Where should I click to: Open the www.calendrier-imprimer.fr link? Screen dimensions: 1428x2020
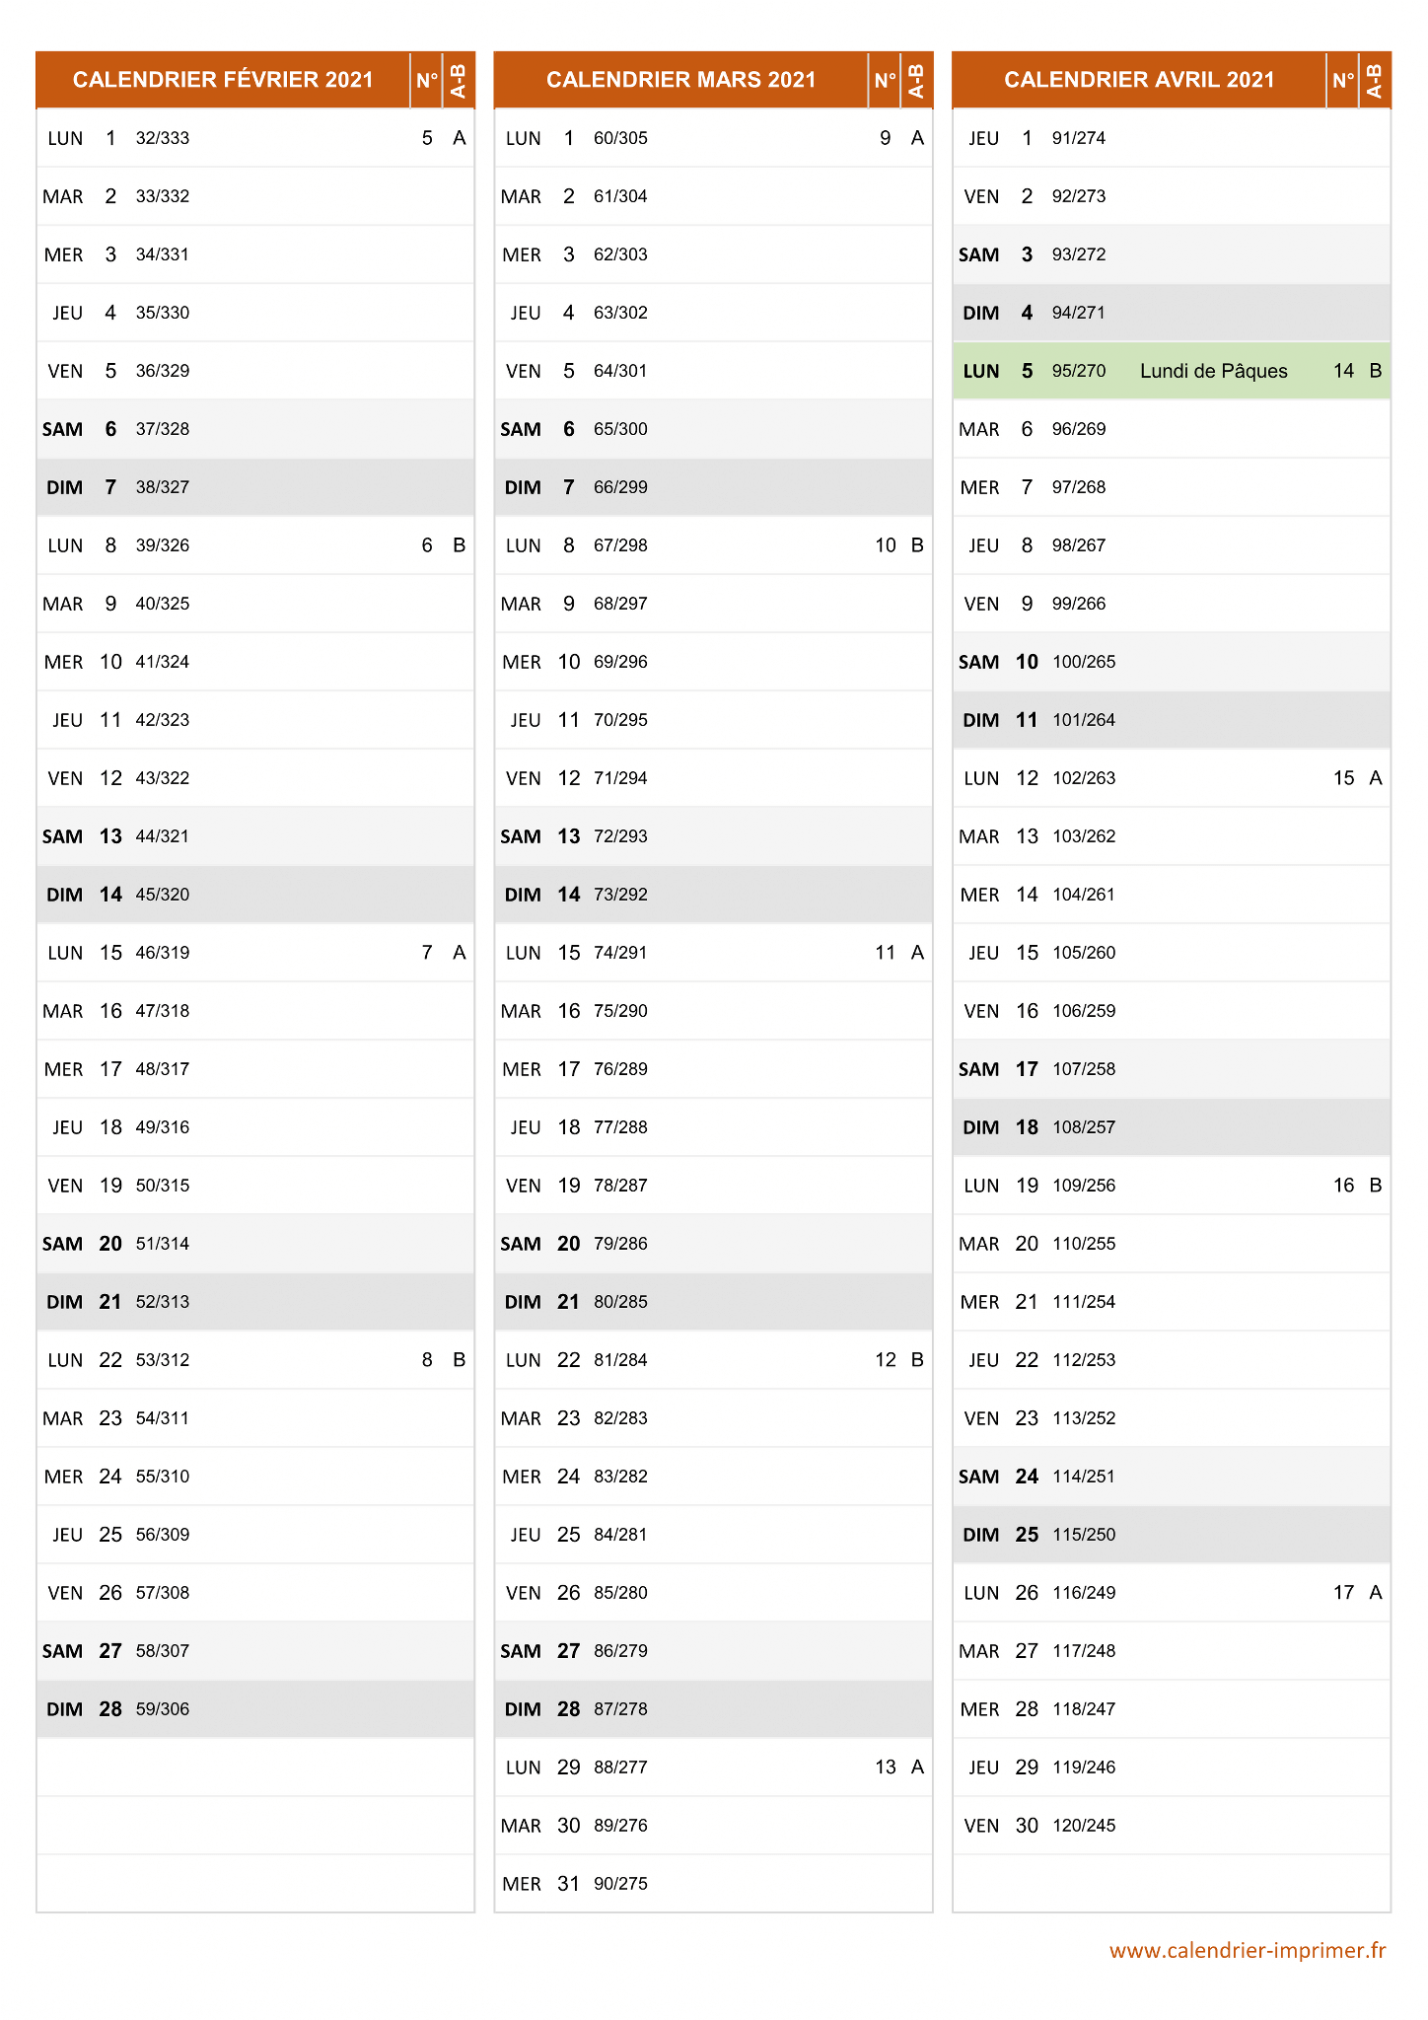click(x=1248, y=1950)
